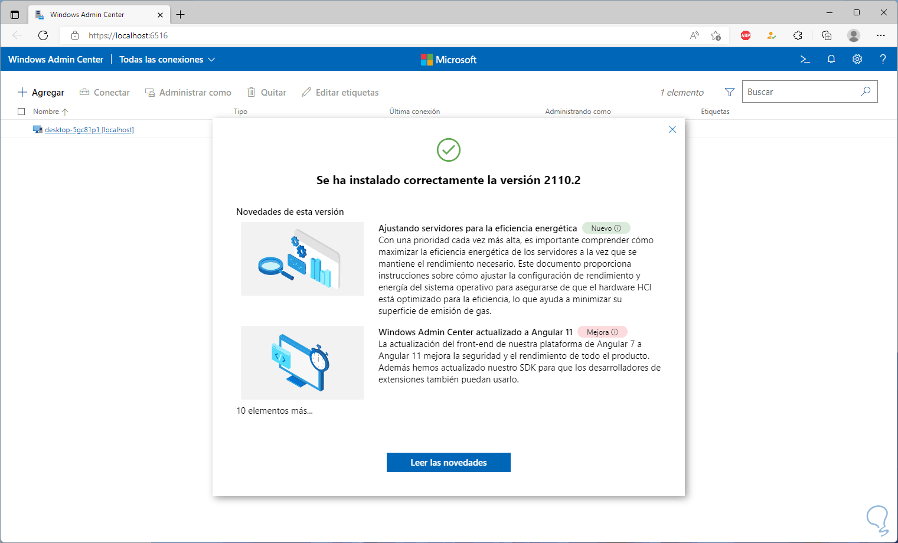
Task: Open the desktop-5gc81p1 localhost connection
Action: point(89,130)
